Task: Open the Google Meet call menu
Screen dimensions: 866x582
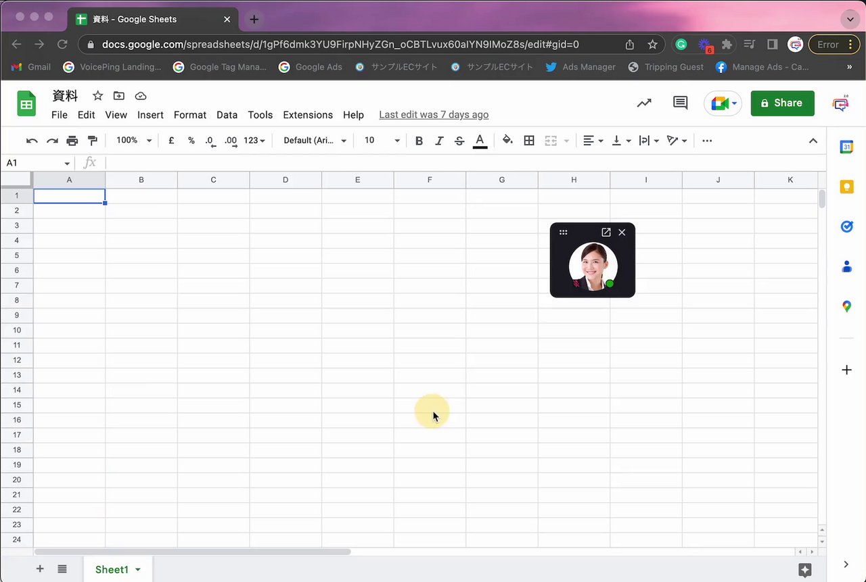Action: coord(723,103)
